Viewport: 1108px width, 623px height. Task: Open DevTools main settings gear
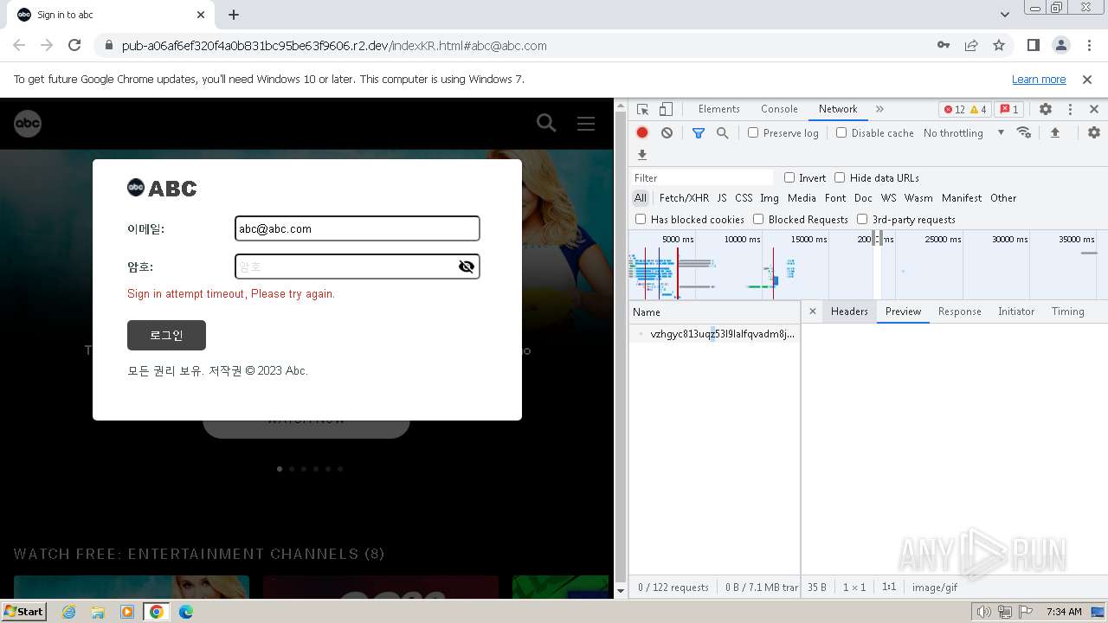pos(1046,109)
